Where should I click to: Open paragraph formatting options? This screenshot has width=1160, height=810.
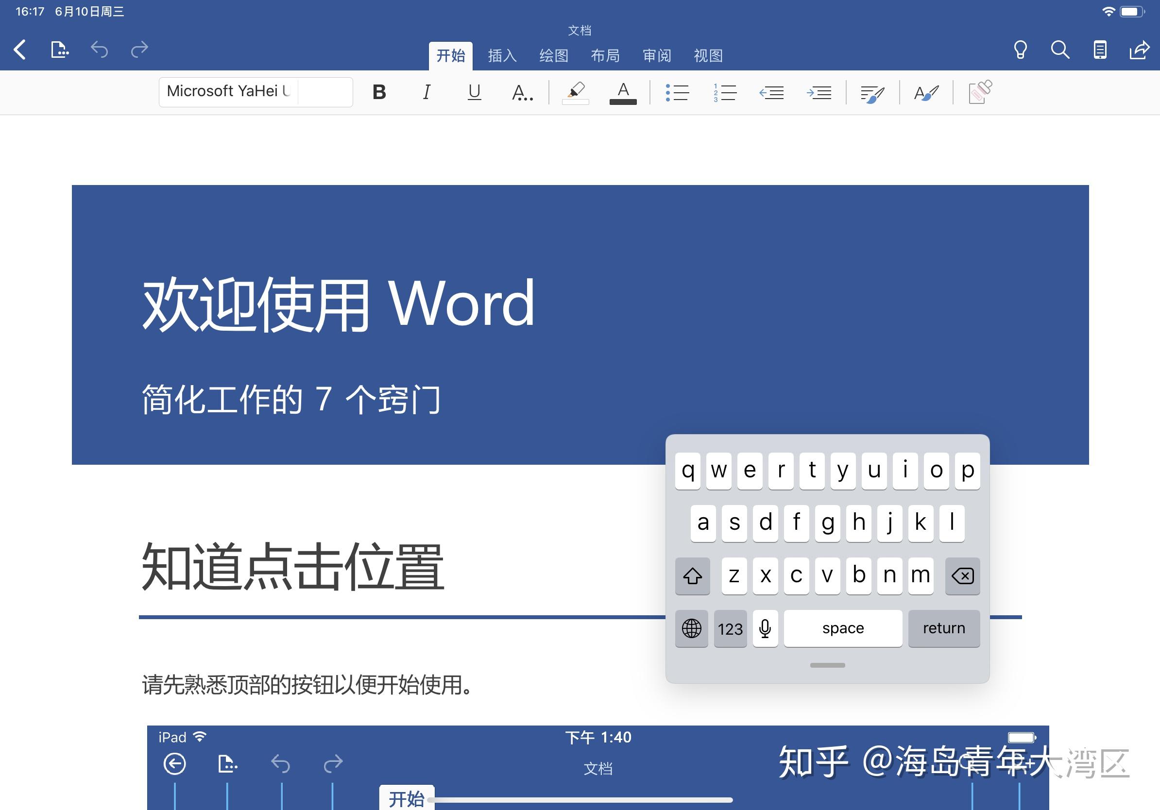tap(872, 94)
